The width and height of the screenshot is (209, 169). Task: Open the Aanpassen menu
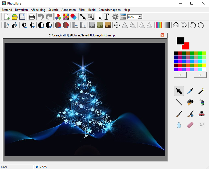[69, 10]
